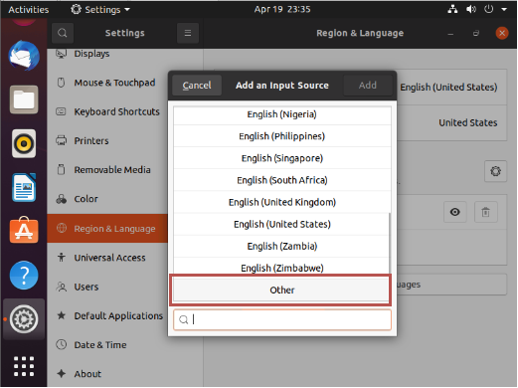Show Applications grid in the dock
Screen dimensions: 518x388
tap(24, 366)
